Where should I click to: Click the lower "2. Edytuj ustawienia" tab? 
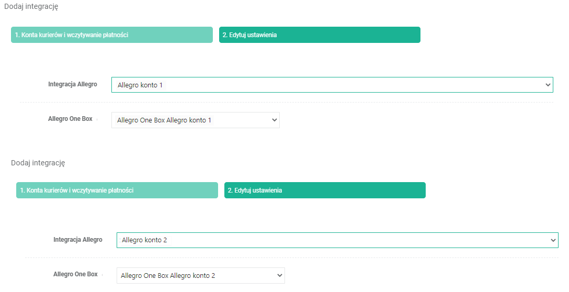point(325,190)
